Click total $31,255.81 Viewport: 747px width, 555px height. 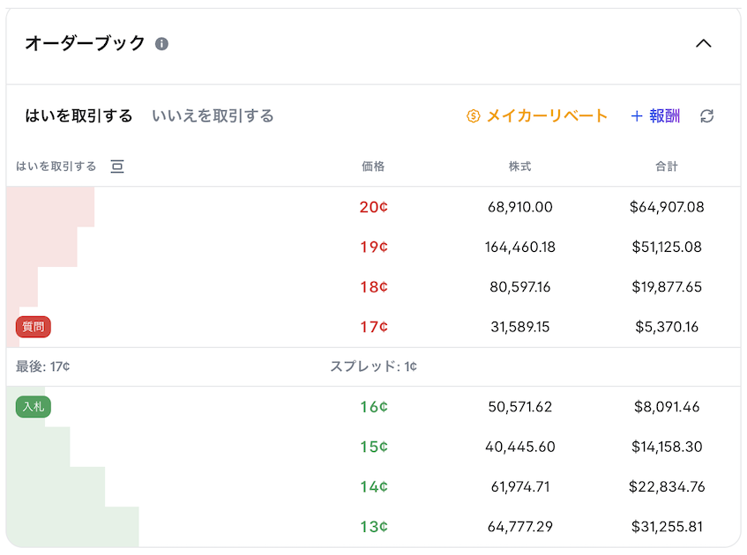(667, 527)
